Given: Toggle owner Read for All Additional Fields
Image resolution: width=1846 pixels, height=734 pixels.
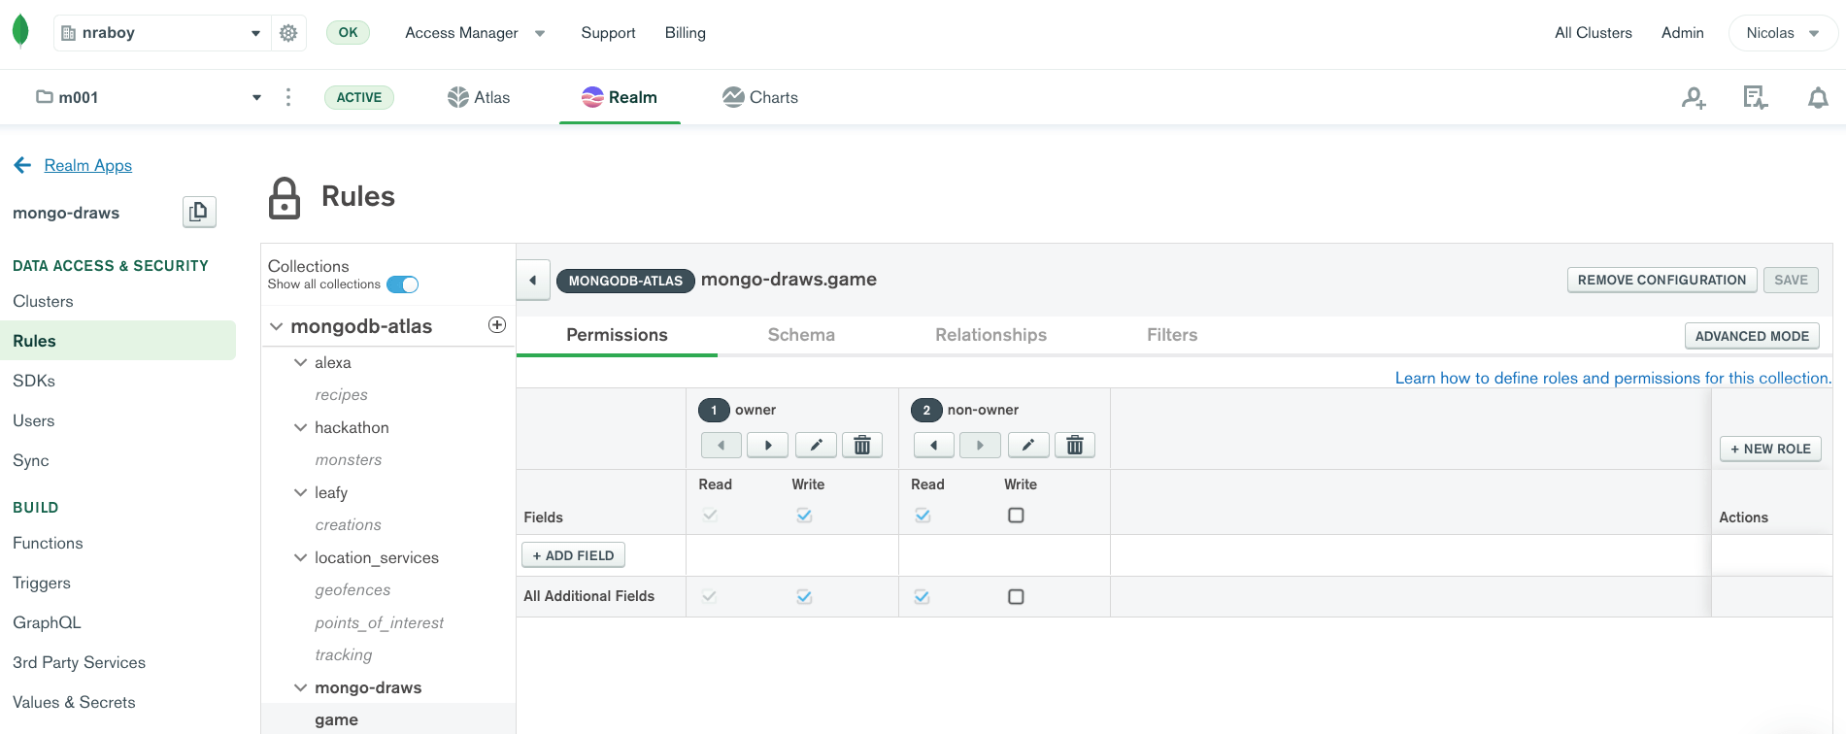Looking at the screenshot, I should point(710,596).
